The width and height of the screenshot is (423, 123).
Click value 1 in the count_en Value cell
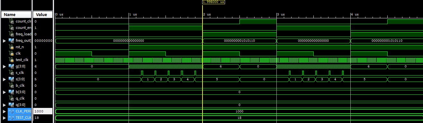coord(35,28)
